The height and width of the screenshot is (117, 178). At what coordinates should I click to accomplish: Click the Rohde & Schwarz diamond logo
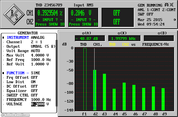(14, 15)
